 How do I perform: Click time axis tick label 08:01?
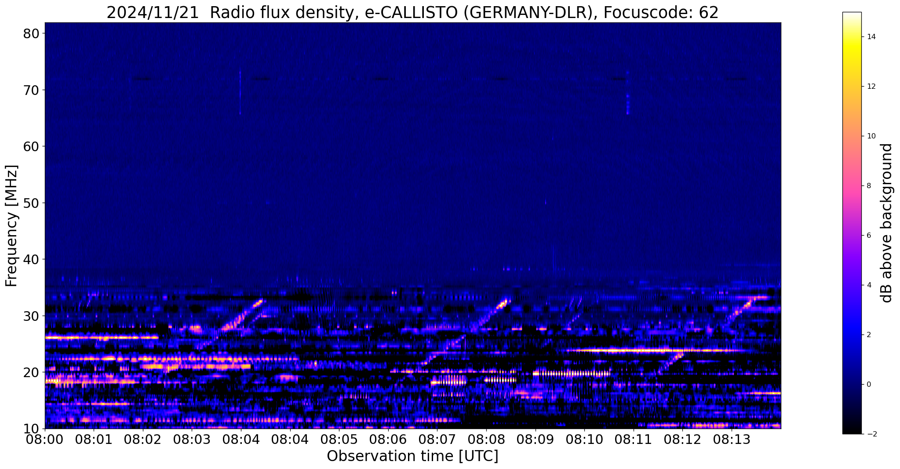[x=94, y=440]
